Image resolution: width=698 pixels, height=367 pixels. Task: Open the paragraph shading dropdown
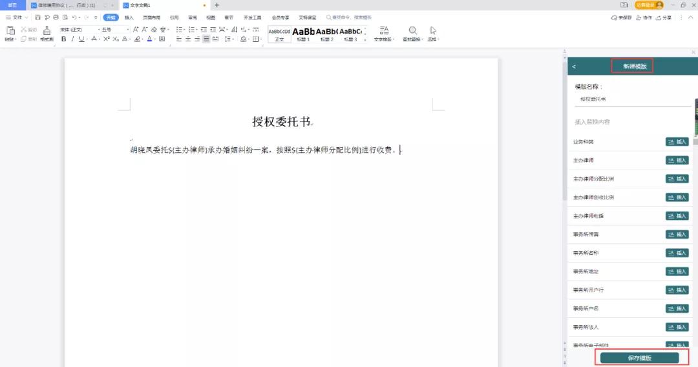tap(248, 39)
